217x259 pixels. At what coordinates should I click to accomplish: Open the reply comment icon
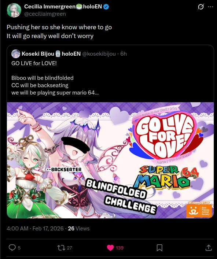point(12,248)
